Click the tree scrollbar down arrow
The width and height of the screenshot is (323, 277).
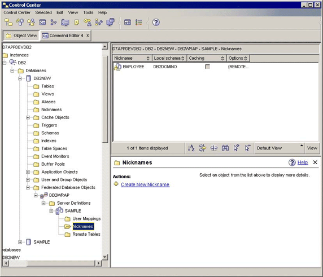[x=104, y=257]
